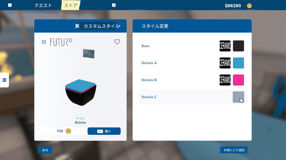The image size is (286, 160).
Task: Click お気に入り追加 add to favorites button
Action: click(x=234, y=150)
